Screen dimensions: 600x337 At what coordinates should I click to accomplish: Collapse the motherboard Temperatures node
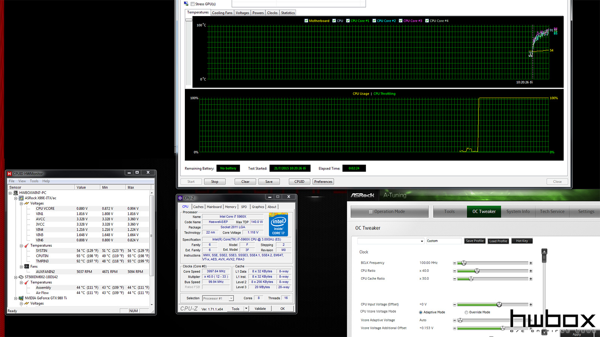21,246
